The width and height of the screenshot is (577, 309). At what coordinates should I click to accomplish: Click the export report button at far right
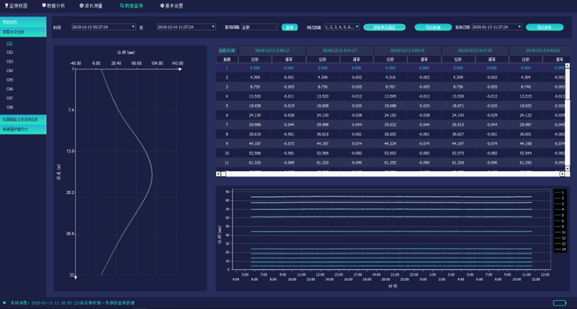coord(544,27)
